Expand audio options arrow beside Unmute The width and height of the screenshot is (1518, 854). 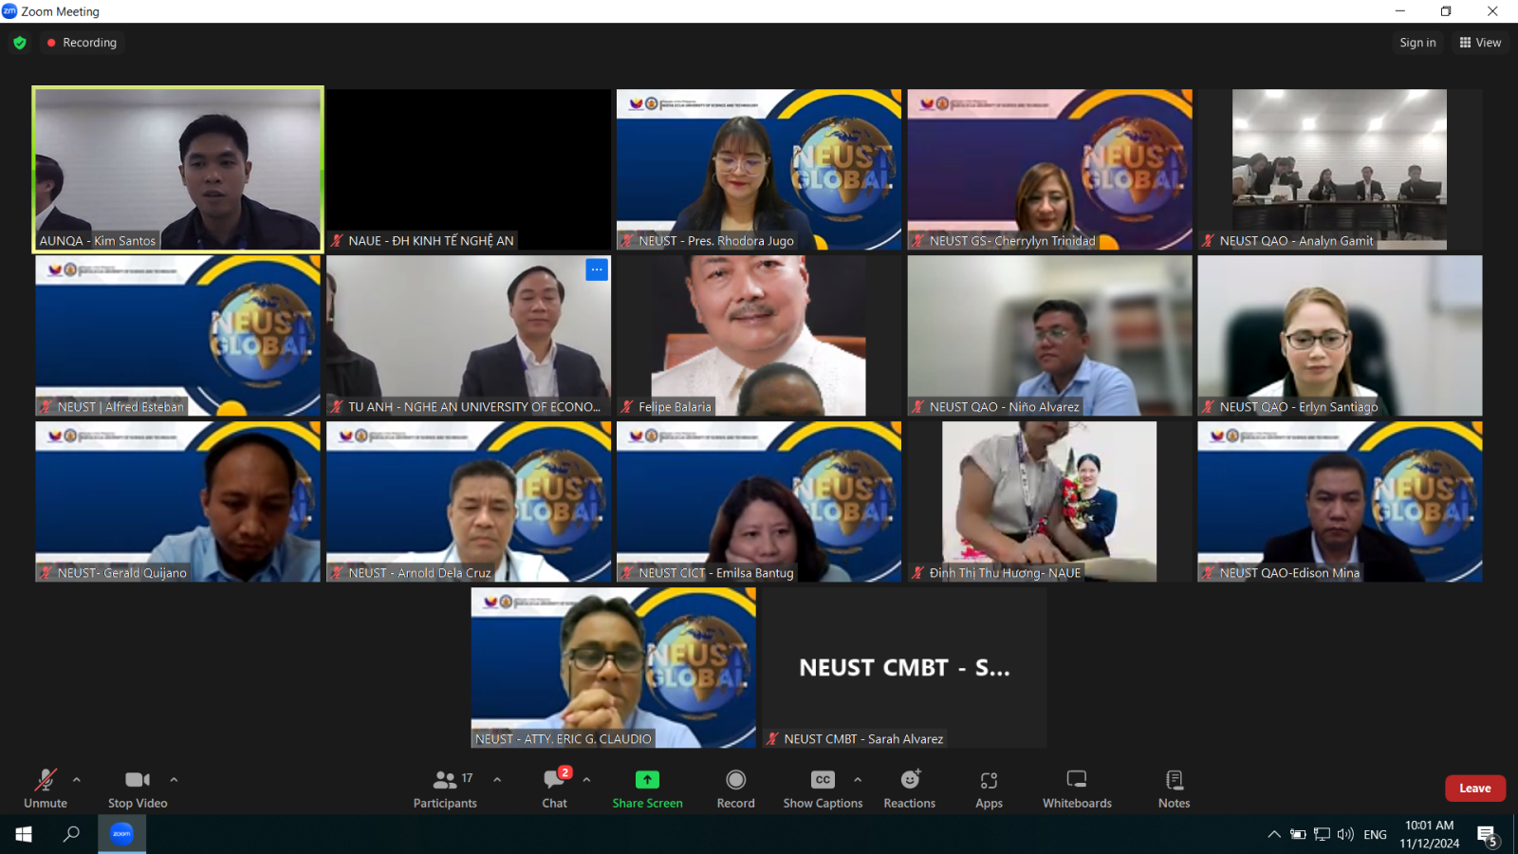coord(77,780)
